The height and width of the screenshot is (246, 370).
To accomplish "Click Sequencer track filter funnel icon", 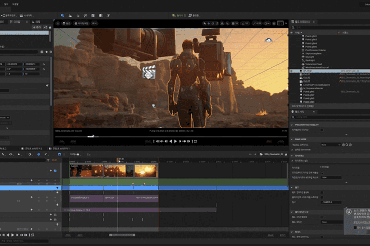I will (48, 160).
